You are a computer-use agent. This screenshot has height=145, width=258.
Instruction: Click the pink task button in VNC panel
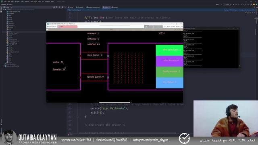coord(67,27)
